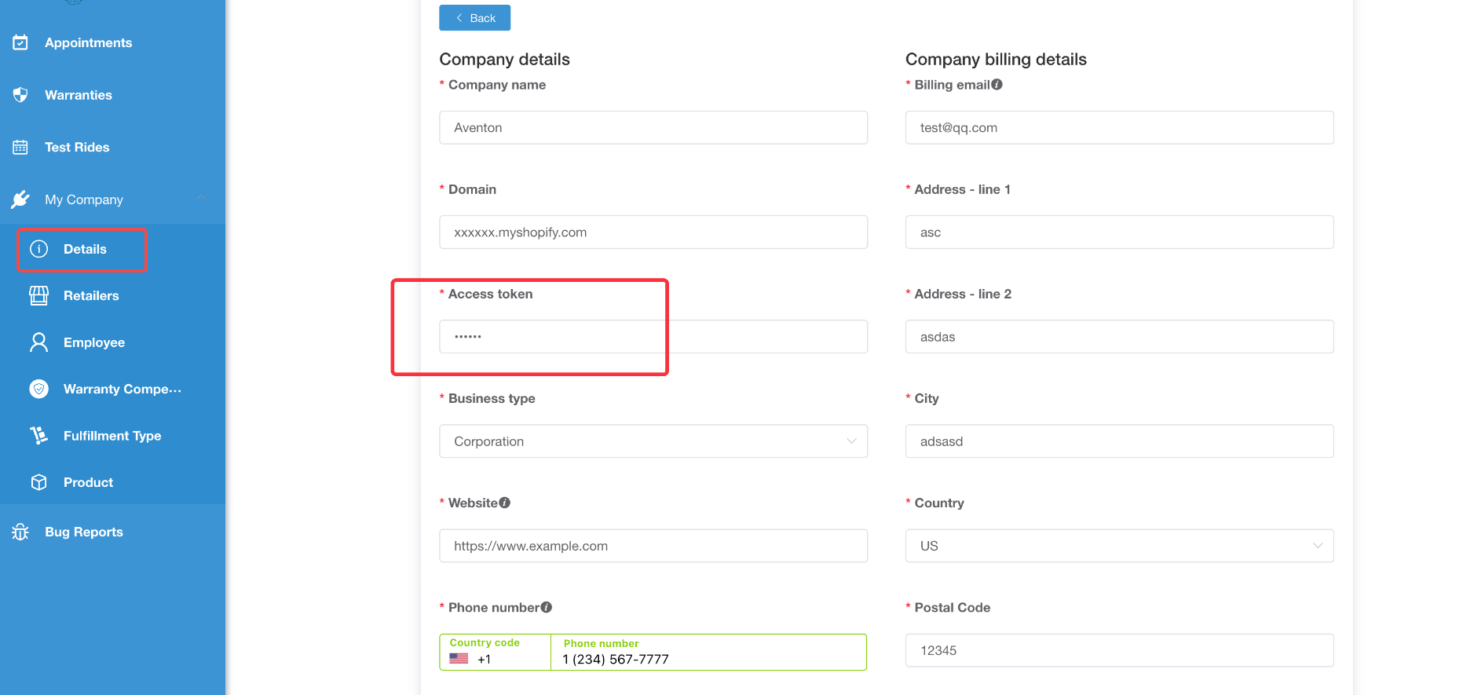
Task: Click the Product box icon
Action: [x=38, y=482]
